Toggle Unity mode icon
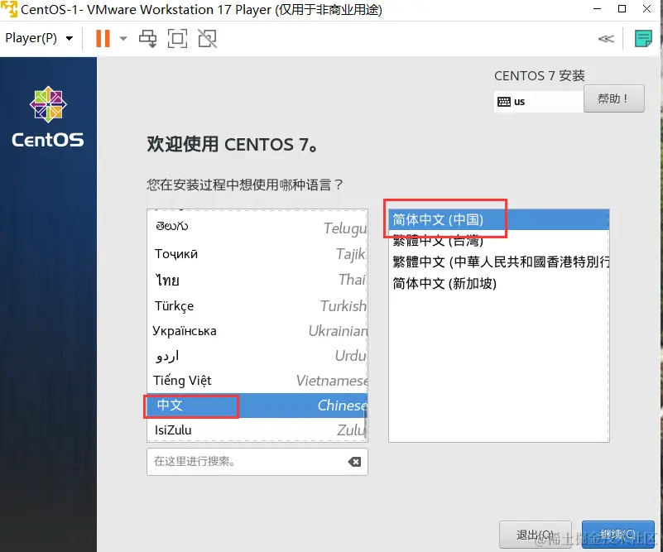This screenshot has width=663, height=552. [x=208, y=38]
